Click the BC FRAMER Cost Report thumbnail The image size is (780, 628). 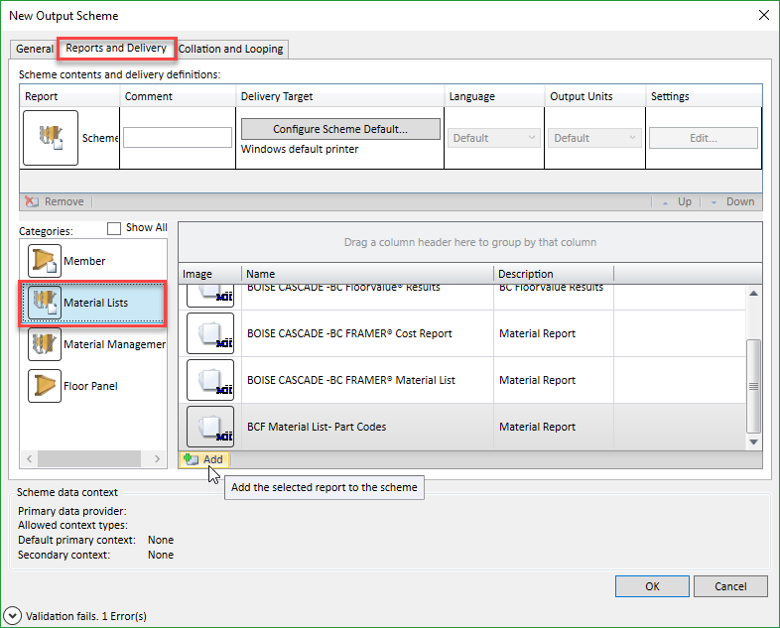210,333
